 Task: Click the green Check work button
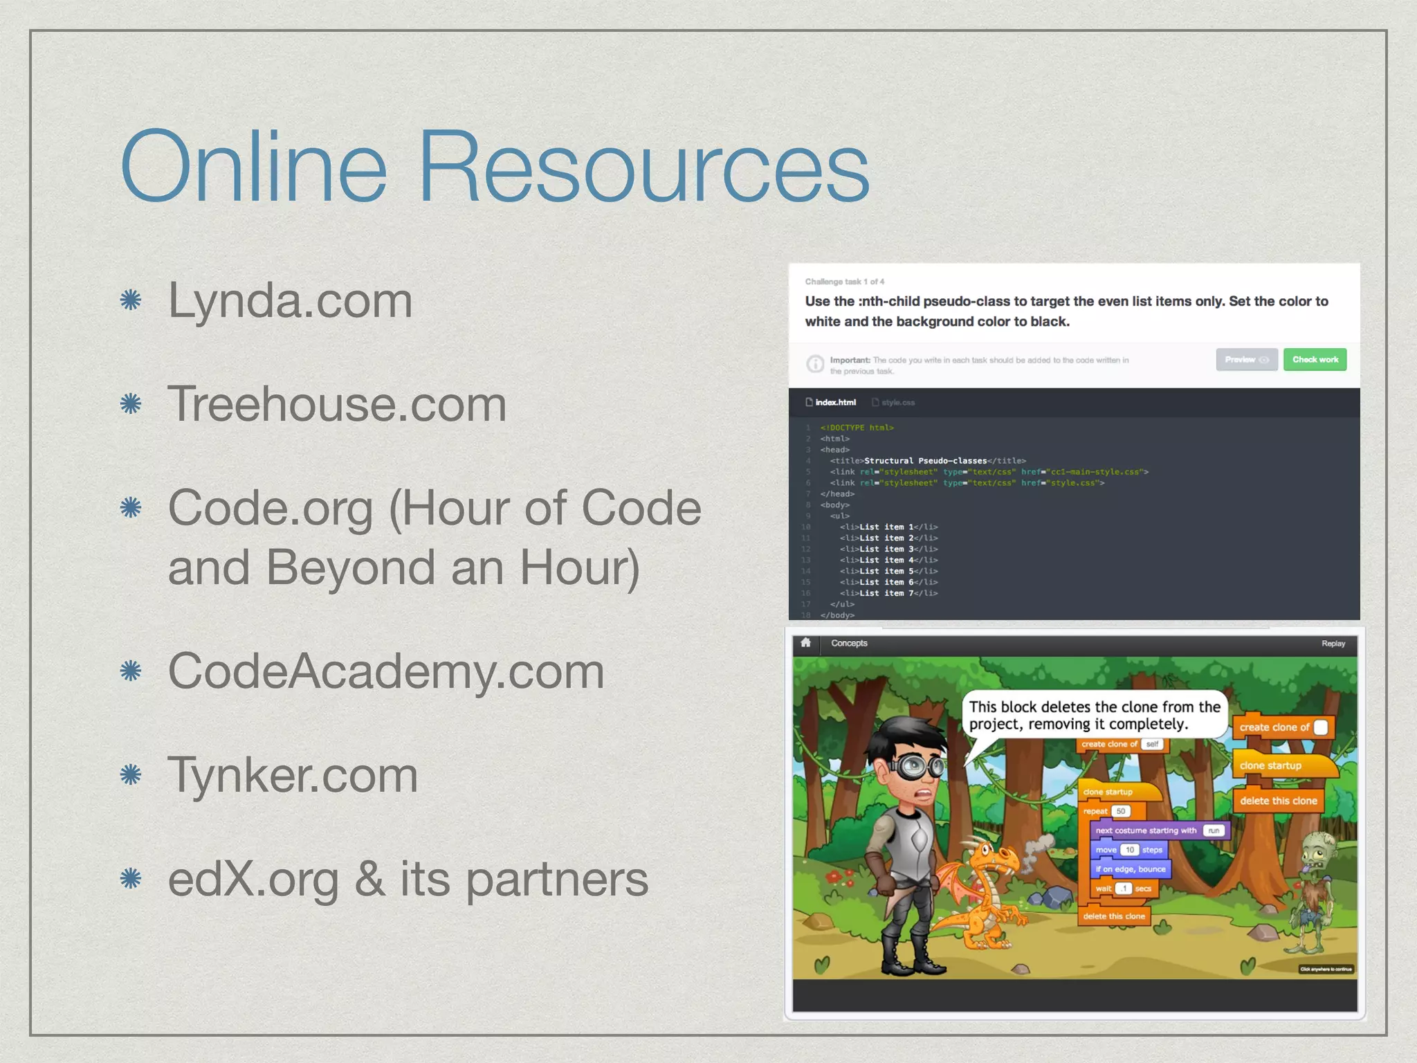pyautogui.click(x=1315, y=359)
